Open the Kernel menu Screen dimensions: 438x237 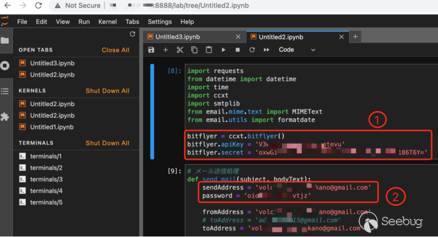pos(107,22)
